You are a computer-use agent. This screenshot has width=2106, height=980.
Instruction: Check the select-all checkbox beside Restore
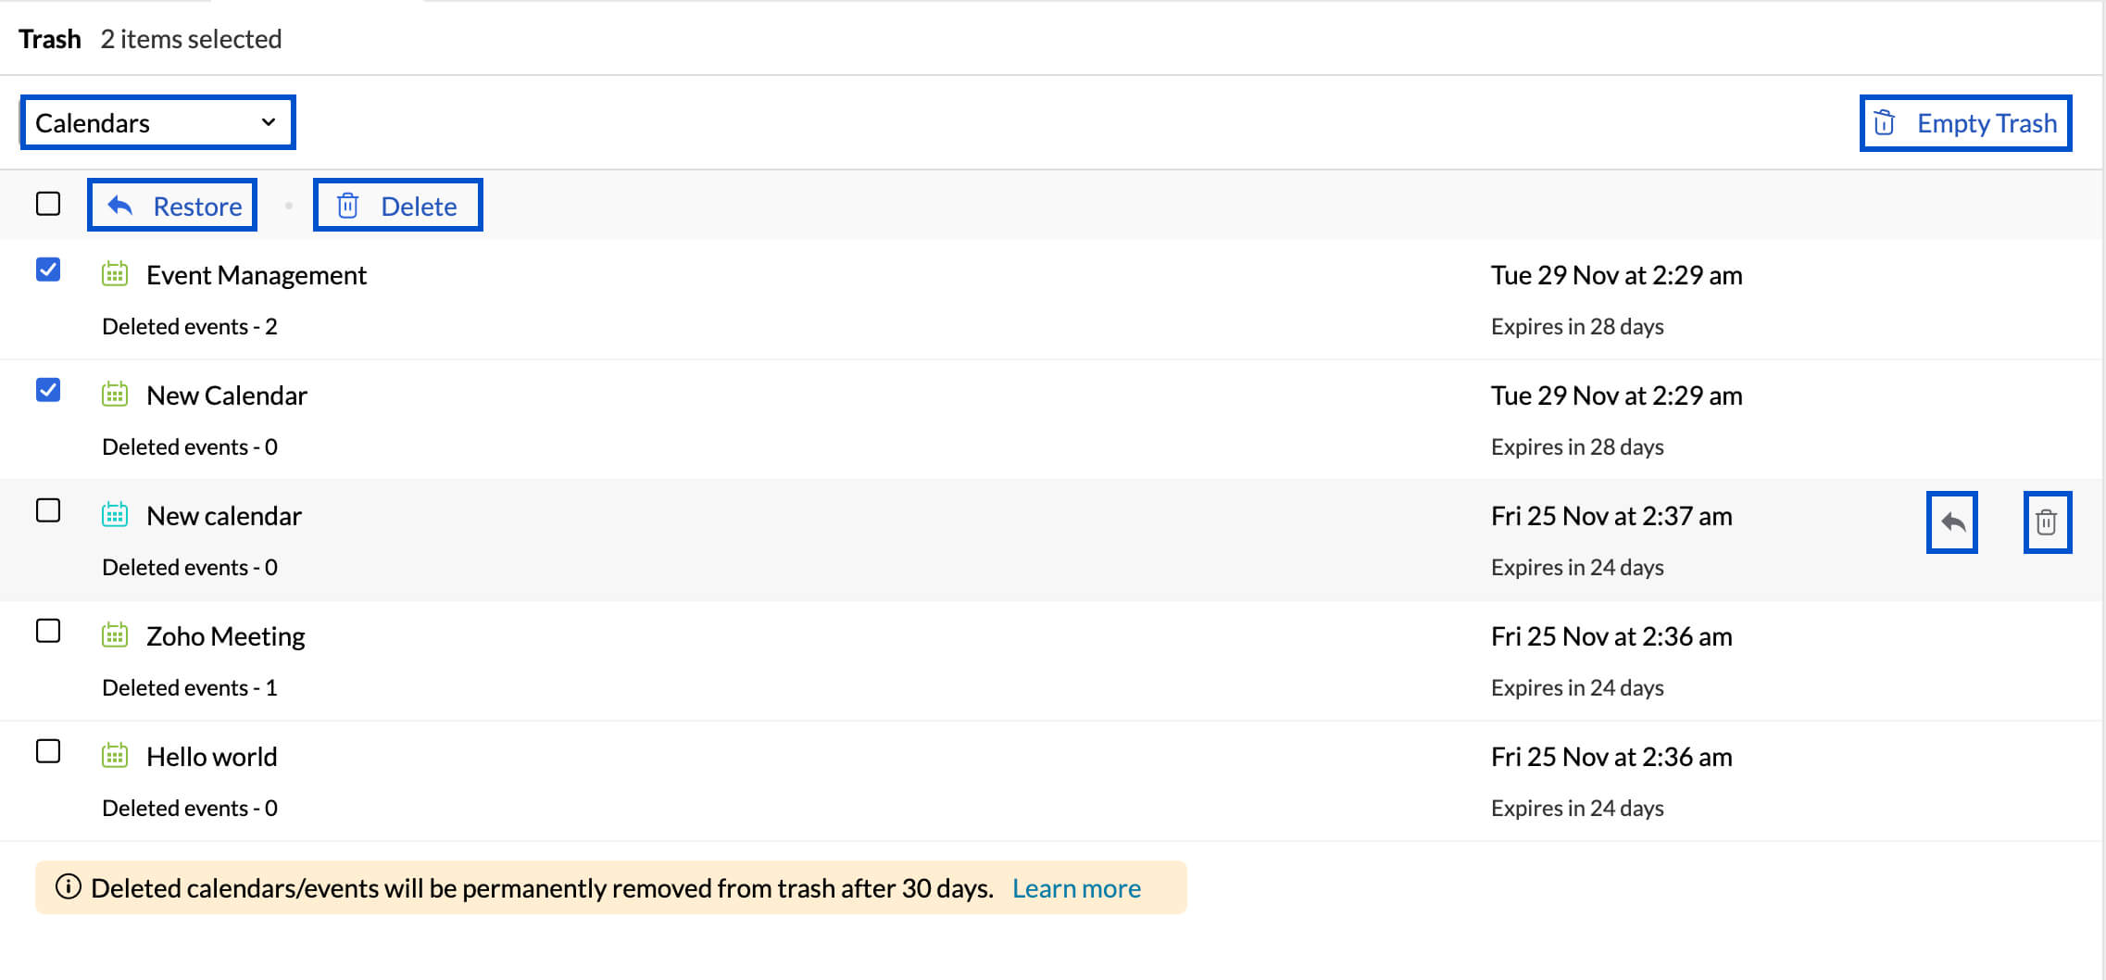tap(48, 204)
